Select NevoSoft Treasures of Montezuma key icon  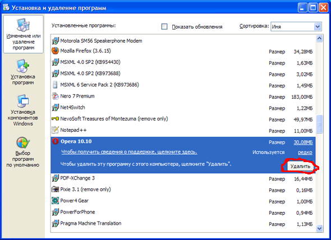coord(55,119)
